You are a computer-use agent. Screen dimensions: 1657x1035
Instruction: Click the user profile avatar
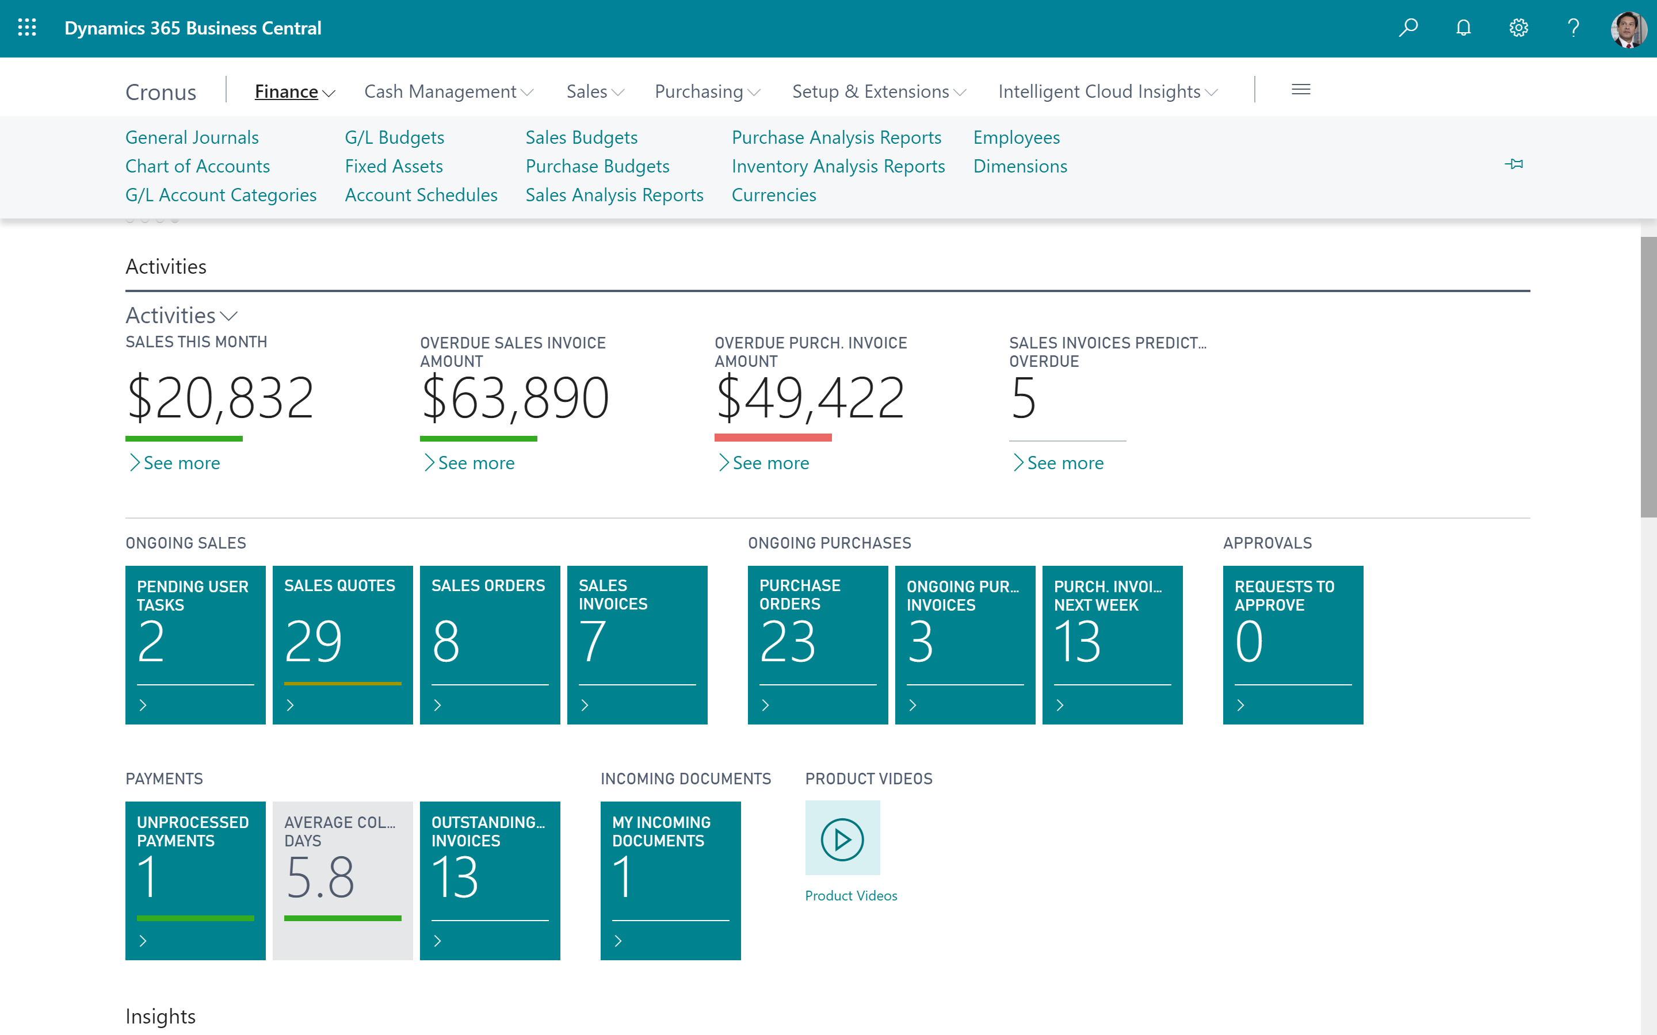point(1629,28)
